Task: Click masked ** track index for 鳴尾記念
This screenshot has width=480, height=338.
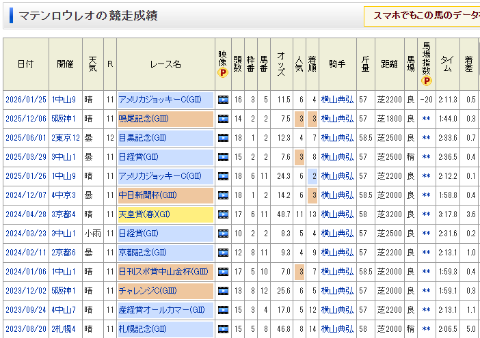Action: tap(427, 119)
